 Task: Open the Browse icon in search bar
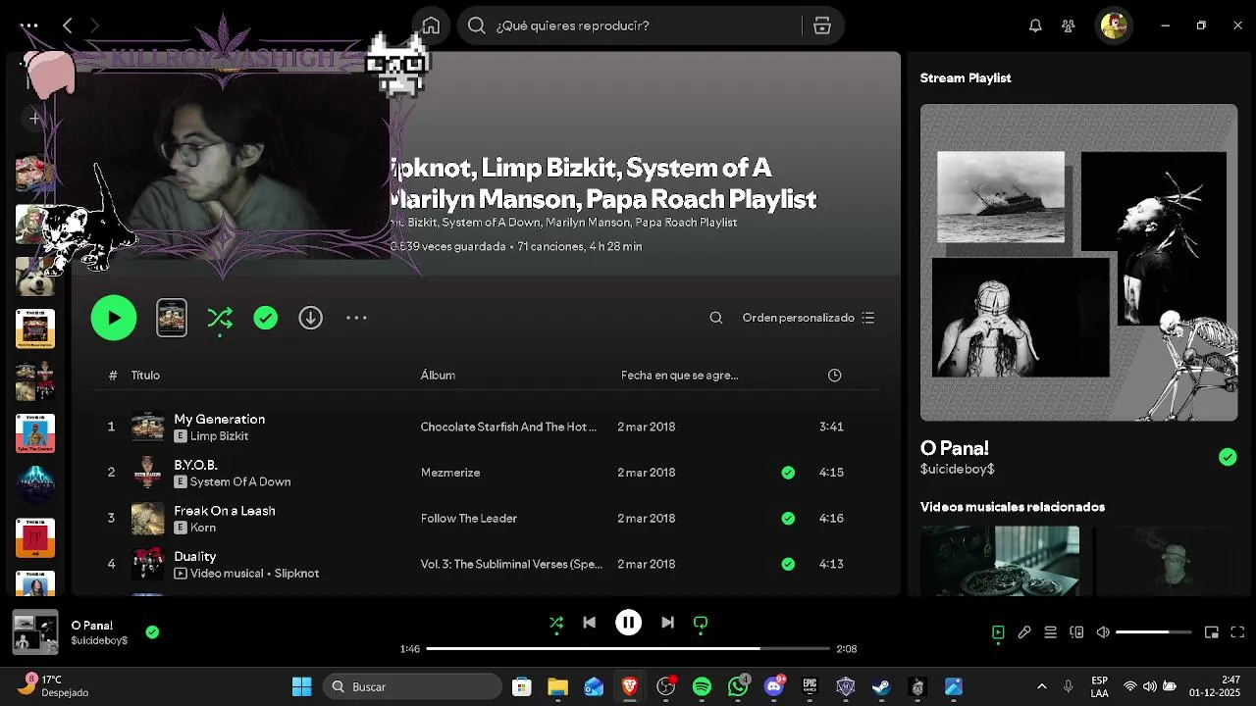(x=822, y=25)
